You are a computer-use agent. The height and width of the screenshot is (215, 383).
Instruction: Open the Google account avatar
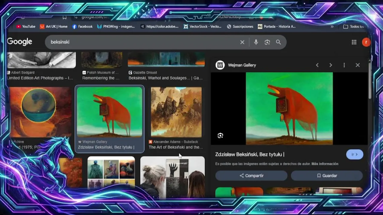tap(366, 42)
